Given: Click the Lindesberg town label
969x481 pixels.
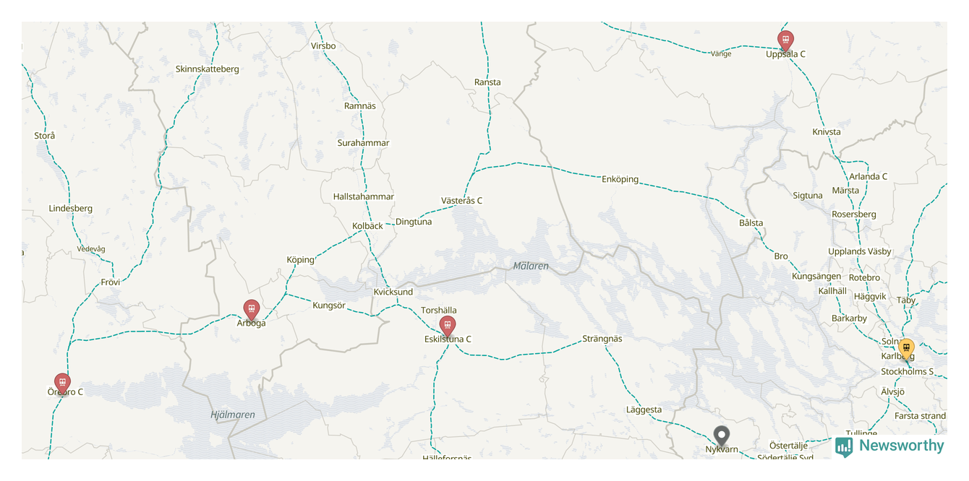Looking at the screenshot, I should 71,209.
